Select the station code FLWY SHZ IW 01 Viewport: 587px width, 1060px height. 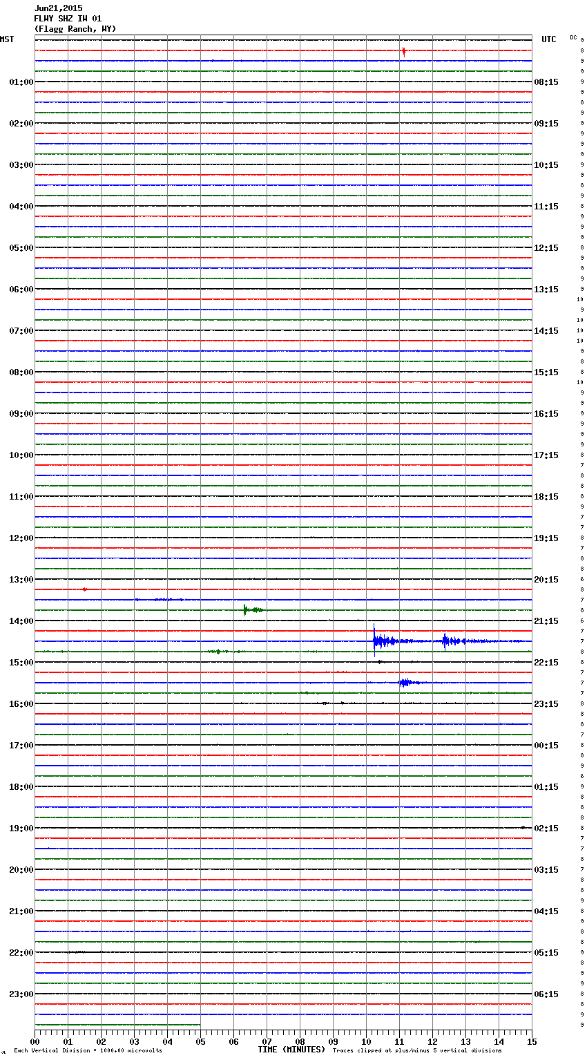[x=68, y=19]
